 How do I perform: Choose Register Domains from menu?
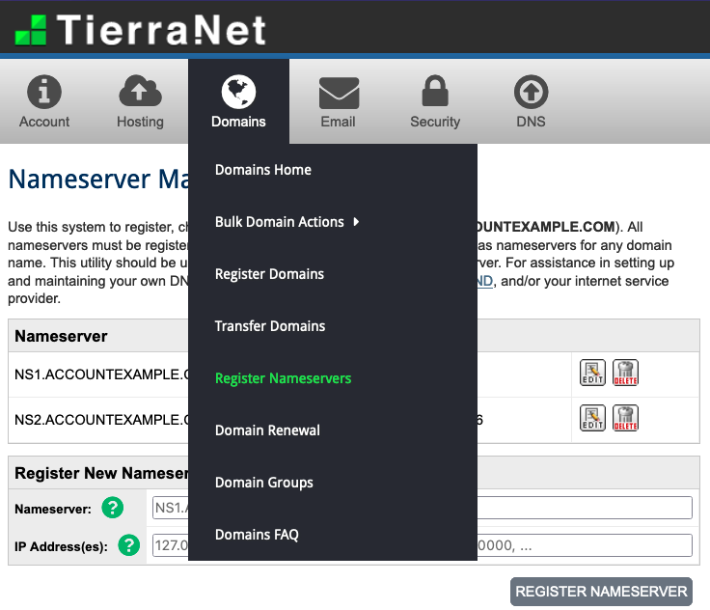pos(269,274)
